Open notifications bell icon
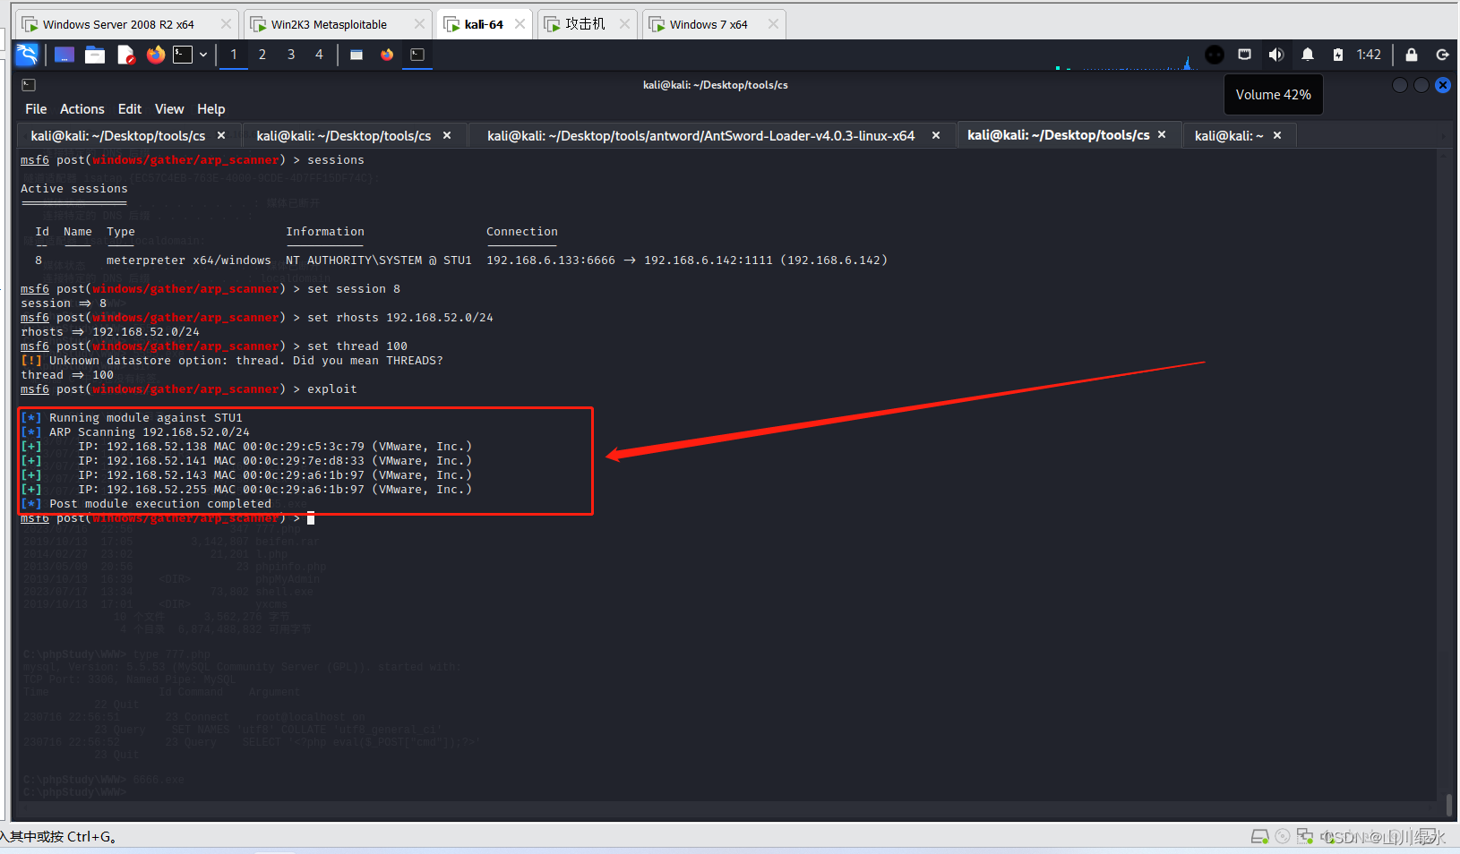 click(1308, 55)
